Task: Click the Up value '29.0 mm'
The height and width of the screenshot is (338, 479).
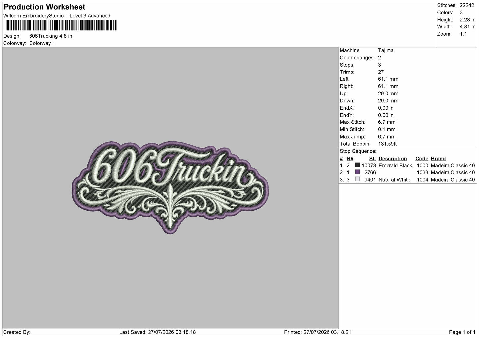Action: pos(388,93)
